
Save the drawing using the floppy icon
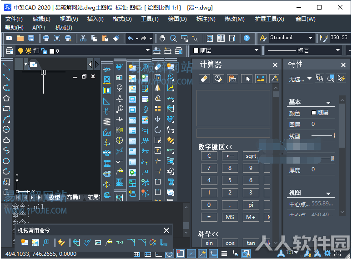click(31, 38)
